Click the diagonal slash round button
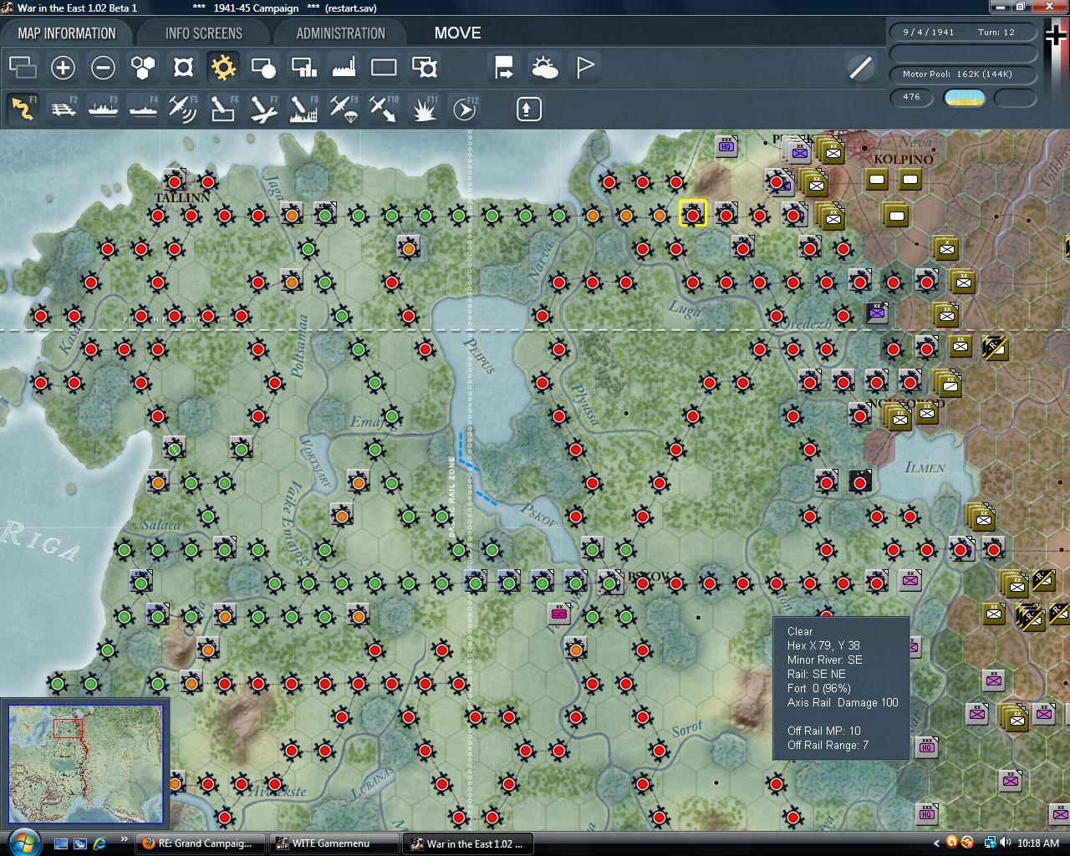This screenshot has height=856, width=1070. (860, 68)
